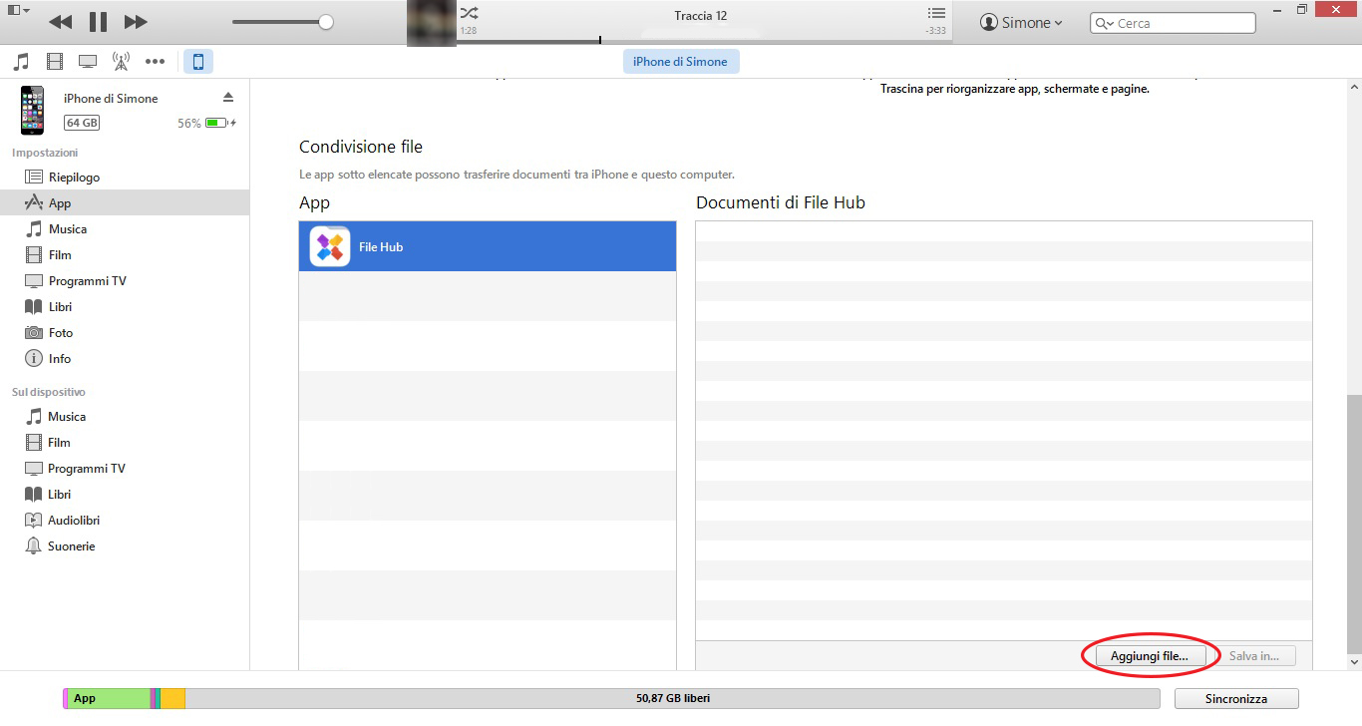Open Libri under Impostazioni
This screenshot has width=1362, height=726.
pyautogui.click(x=125, y=306)
